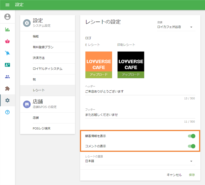Image resolution: width=205 pixels, height=185 pixels.
Task: Open POSレジ端末 in the settings menu
Action: (42, 128)
